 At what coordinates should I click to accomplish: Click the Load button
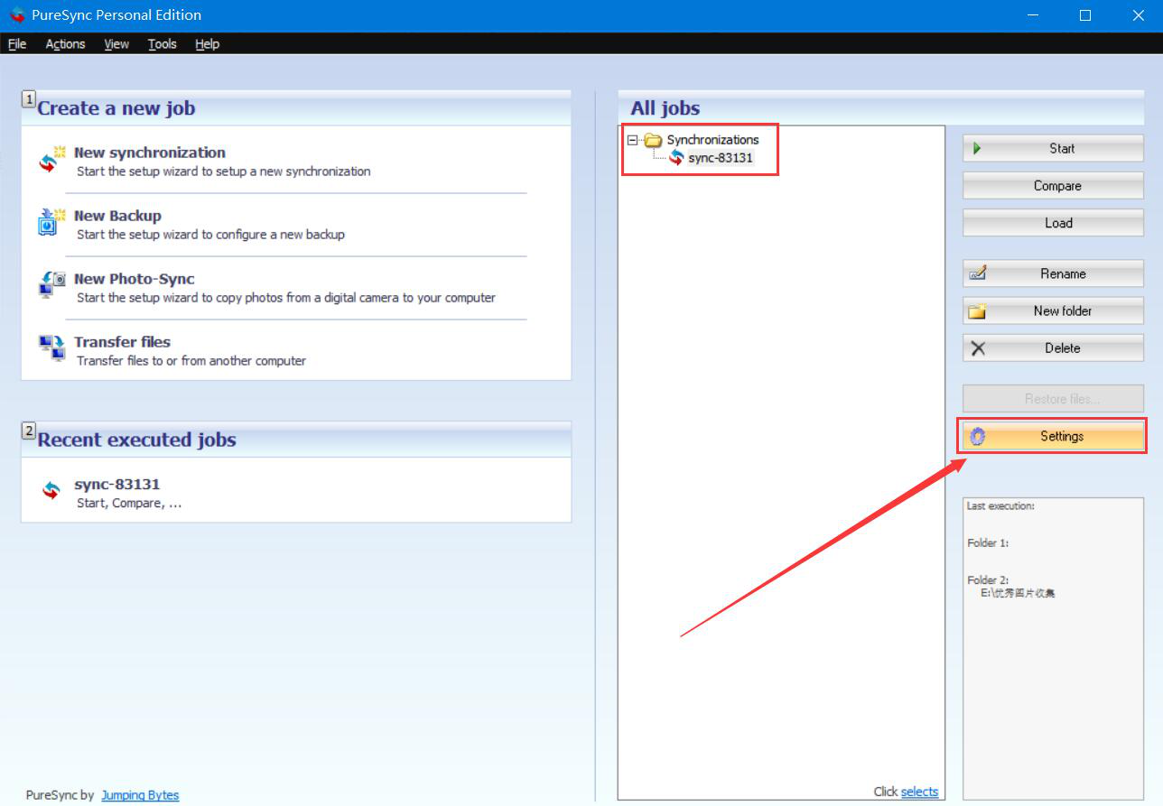tap(1053, 223)
